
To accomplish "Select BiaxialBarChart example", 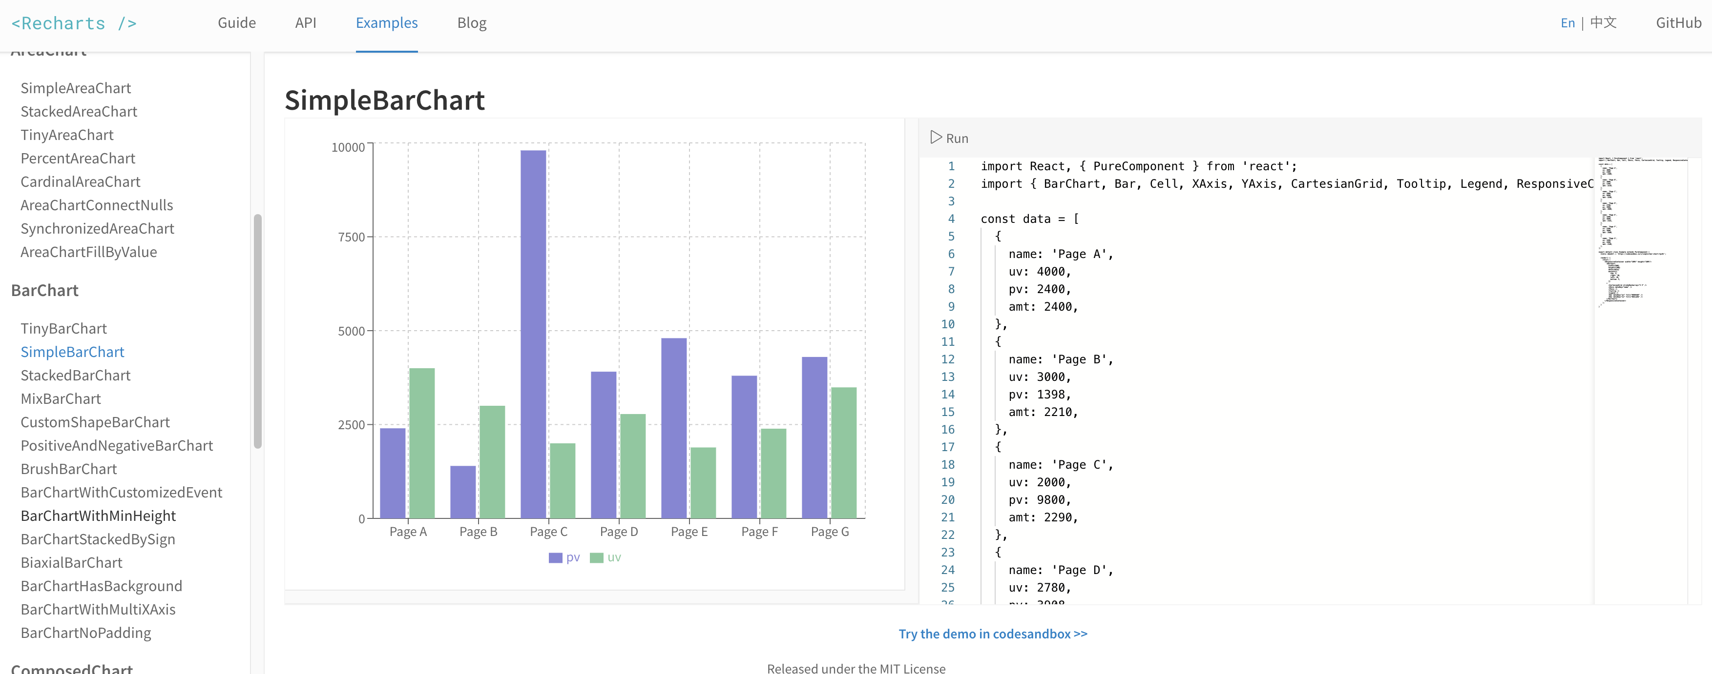I will pos(71,562).
